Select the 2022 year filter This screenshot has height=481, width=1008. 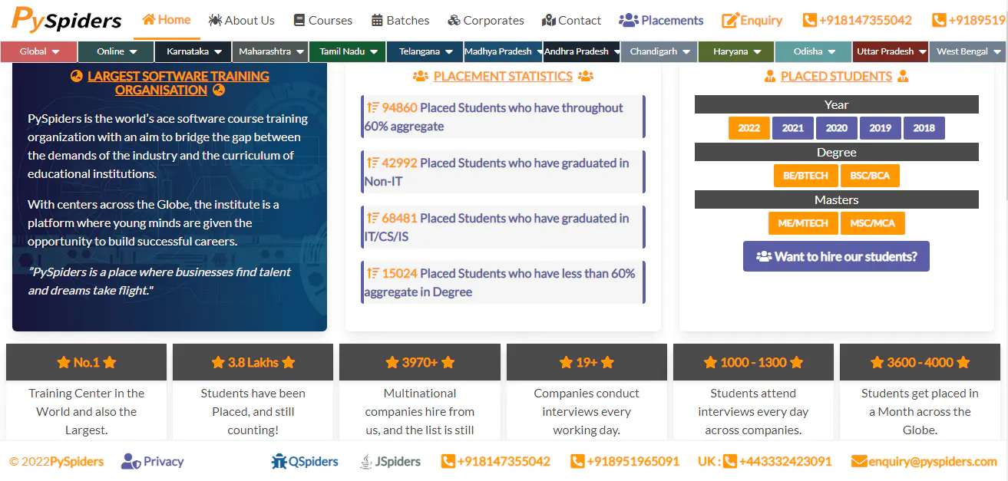click(x=749, y=128)
